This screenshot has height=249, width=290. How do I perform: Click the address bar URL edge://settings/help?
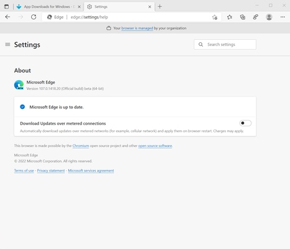[89, 17]
